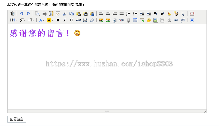Image resolution: width=219 pixels, height=126 pixels.
Task: Insert a Flash object
Action: click(x=115, y=20)
